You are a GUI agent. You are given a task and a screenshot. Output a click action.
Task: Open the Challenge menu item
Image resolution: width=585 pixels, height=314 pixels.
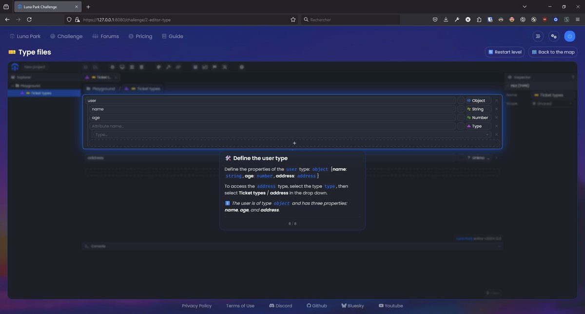[66, 37]
